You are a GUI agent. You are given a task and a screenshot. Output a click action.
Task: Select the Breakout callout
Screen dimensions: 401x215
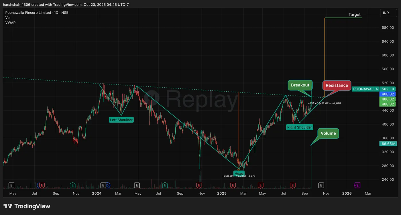300,85
